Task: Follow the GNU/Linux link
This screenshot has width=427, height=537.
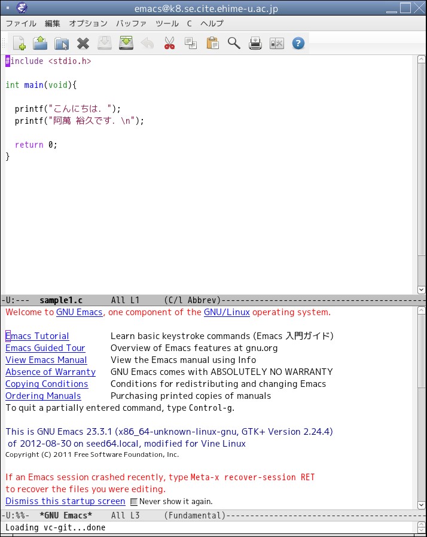Action: pos(227,312)
